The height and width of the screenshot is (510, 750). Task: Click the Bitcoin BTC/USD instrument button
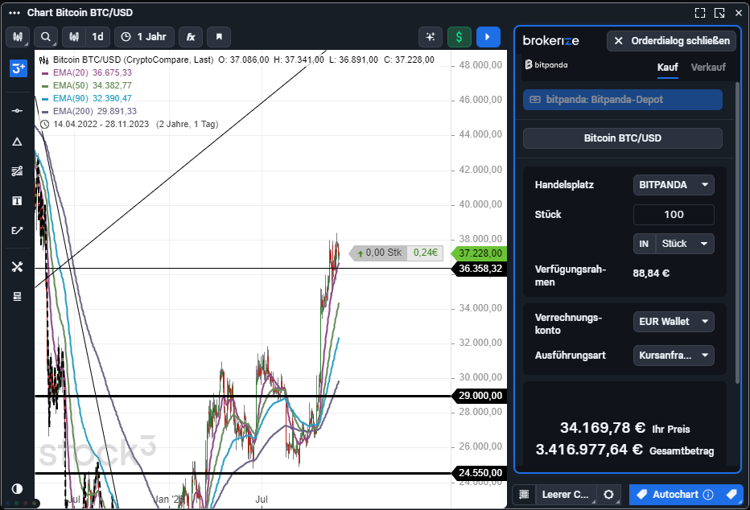(623, 138)
